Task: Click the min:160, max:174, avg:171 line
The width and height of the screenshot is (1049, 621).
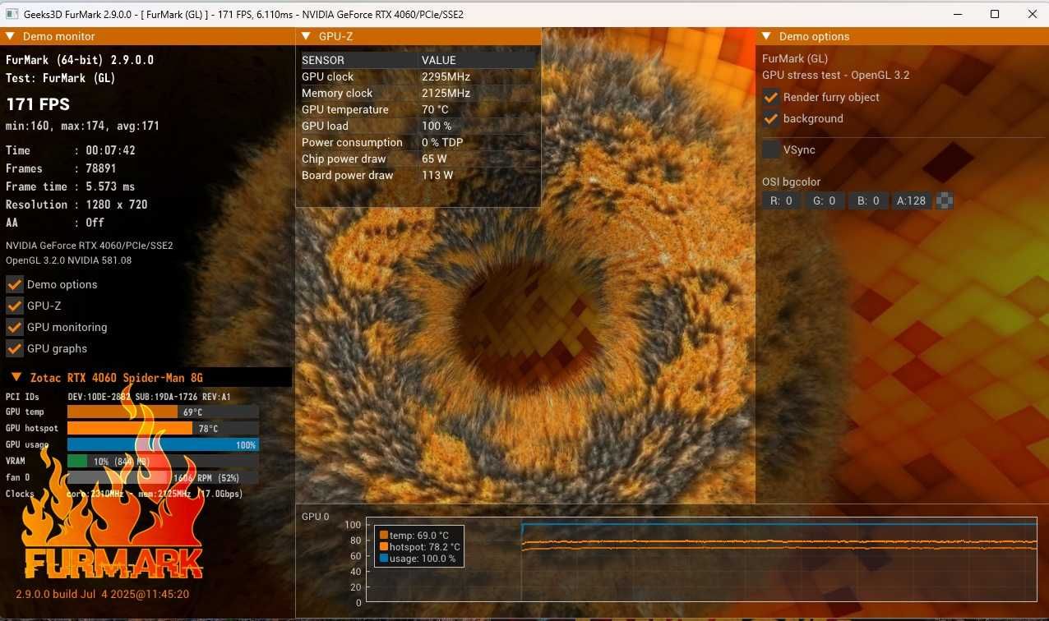Action: [x=82, y=126]
